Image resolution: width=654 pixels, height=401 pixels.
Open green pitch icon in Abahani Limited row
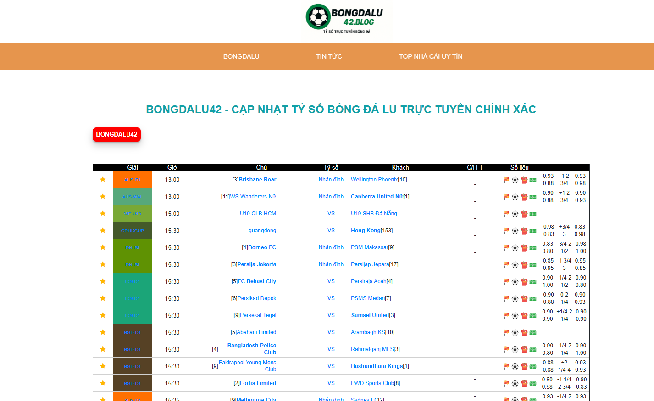click(x=533, y=333)
